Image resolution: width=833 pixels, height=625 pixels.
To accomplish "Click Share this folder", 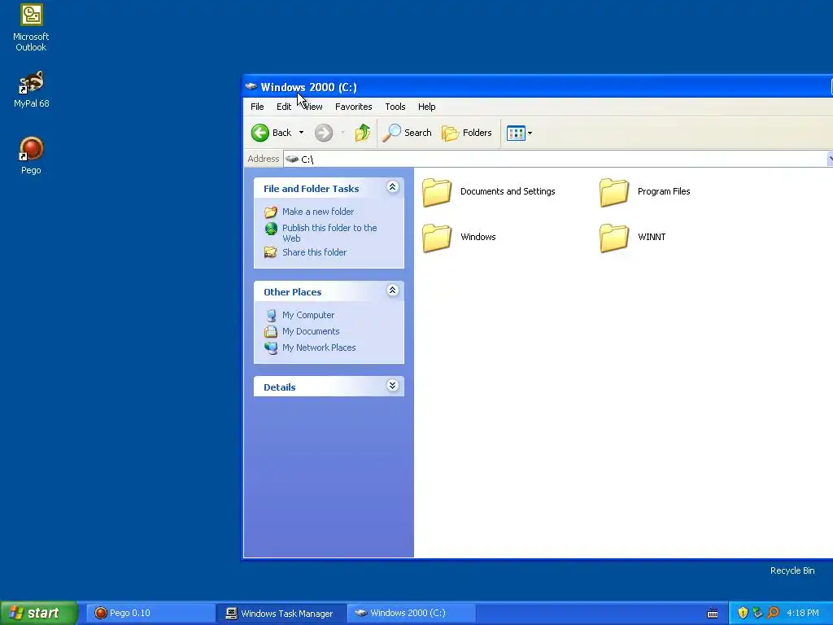I will point(314,252).
